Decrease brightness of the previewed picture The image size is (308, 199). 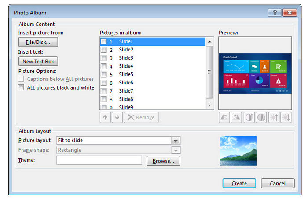pyautogui.click(x=285, y=117)
